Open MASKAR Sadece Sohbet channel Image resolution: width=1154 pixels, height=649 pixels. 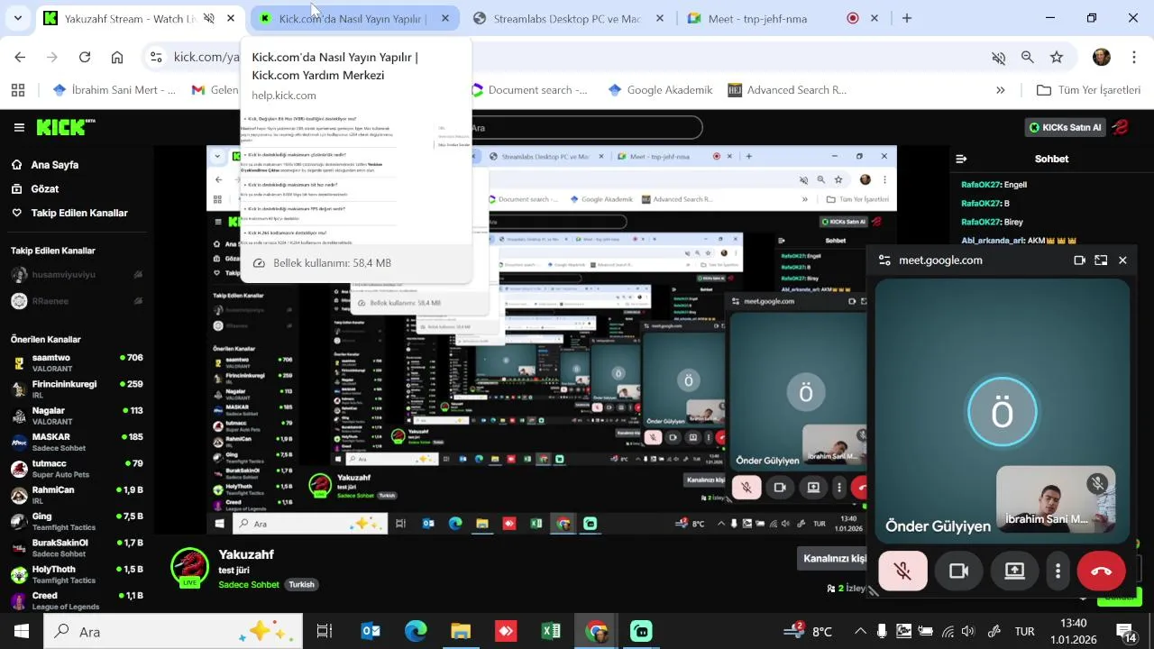coord(76,443)
